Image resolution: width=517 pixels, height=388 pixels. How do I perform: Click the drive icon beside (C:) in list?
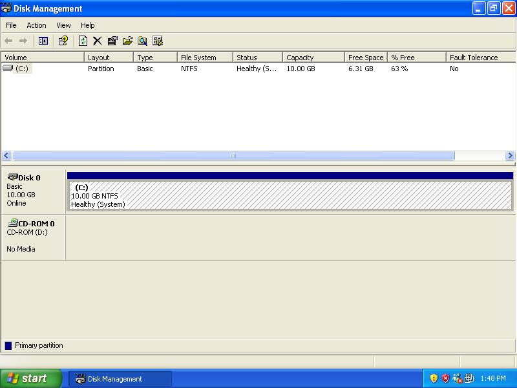(8, 68)
